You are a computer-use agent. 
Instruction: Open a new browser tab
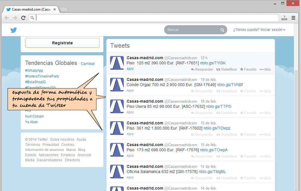point(64,10)
